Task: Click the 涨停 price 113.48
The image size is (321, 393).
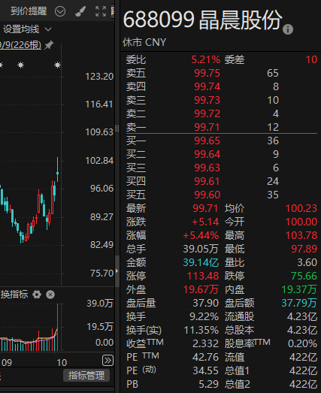Action: point(203,277)
